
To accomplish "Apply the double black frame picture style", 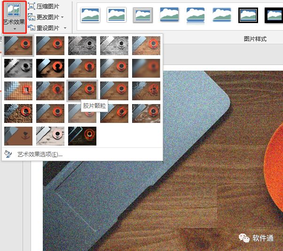I will [x=248, y=15].
